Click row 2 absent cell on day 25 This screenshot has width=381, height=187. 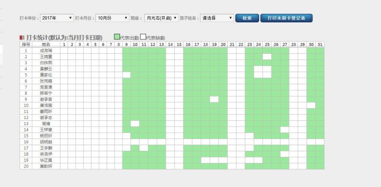[x=267, y=57]
